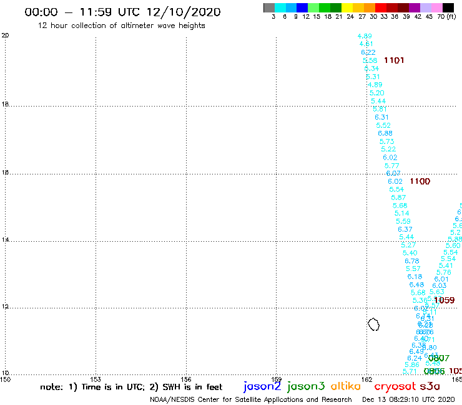Click the plot title with date 12/10/2020
The height and width of the screenshot is (405, 462).
click(122, 12)
